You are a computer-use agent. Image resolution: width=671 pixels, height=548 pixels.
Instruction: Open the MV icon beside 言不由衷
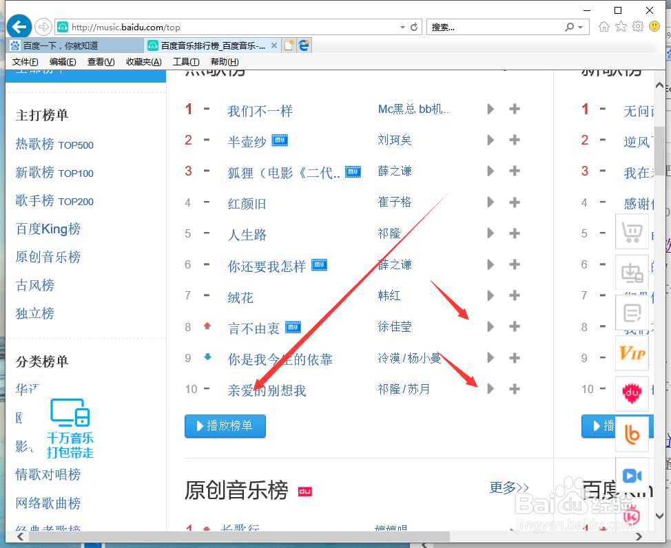pyautogui.click(x=293, y=327)
